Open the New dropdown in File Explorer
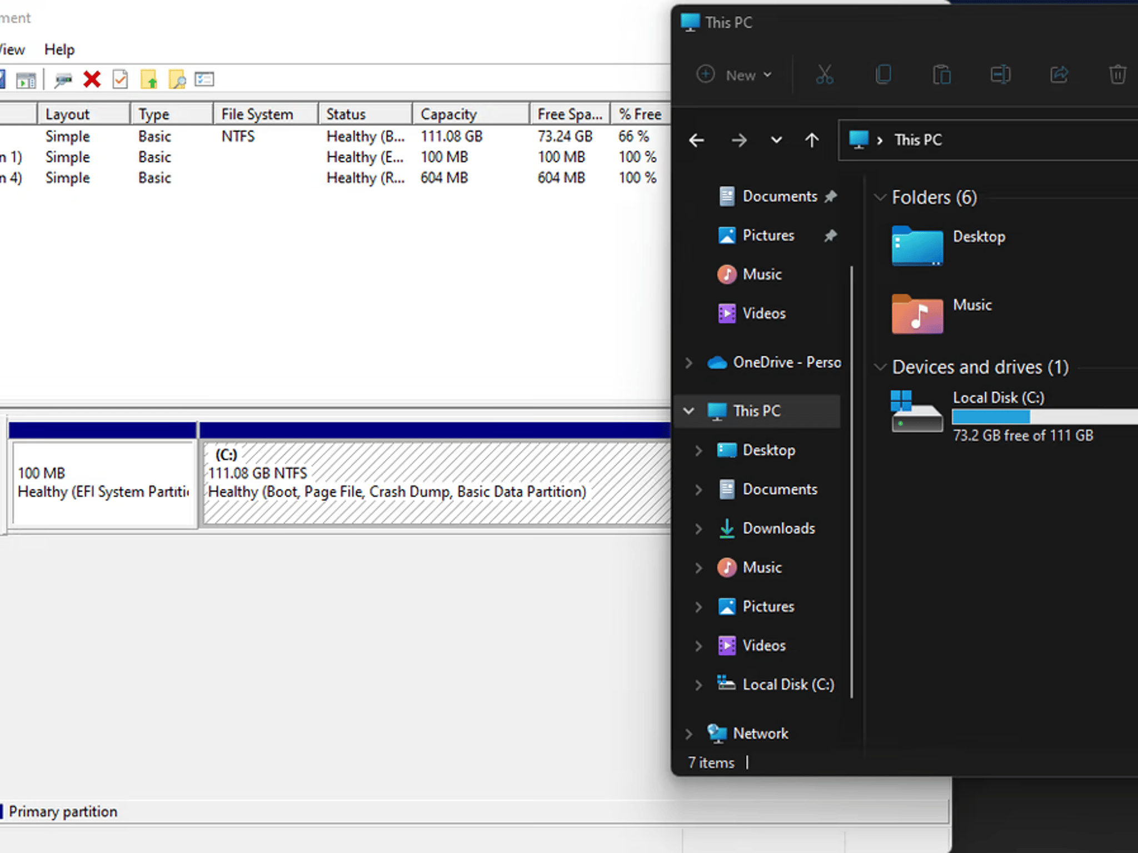 pos(734,74)
